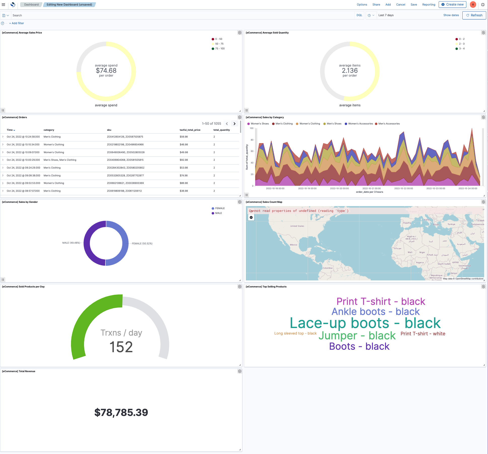Viewport: 488px width, 454px height.
Task: Click Cancel in top menu
Action: 400,5
